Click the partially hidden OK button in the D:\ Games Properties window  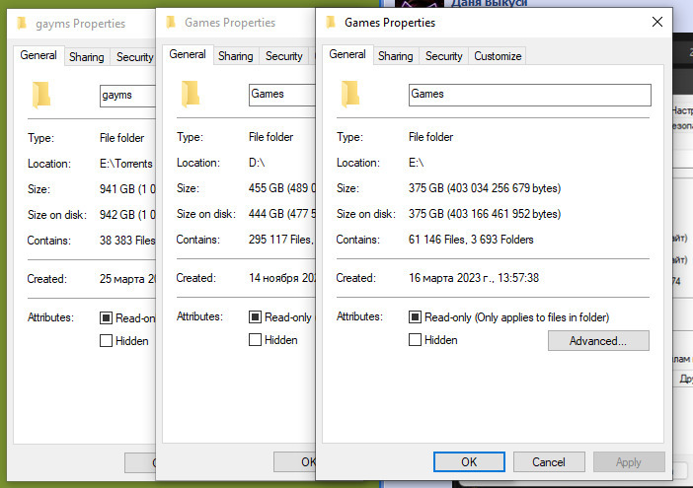tap(294, 462)
